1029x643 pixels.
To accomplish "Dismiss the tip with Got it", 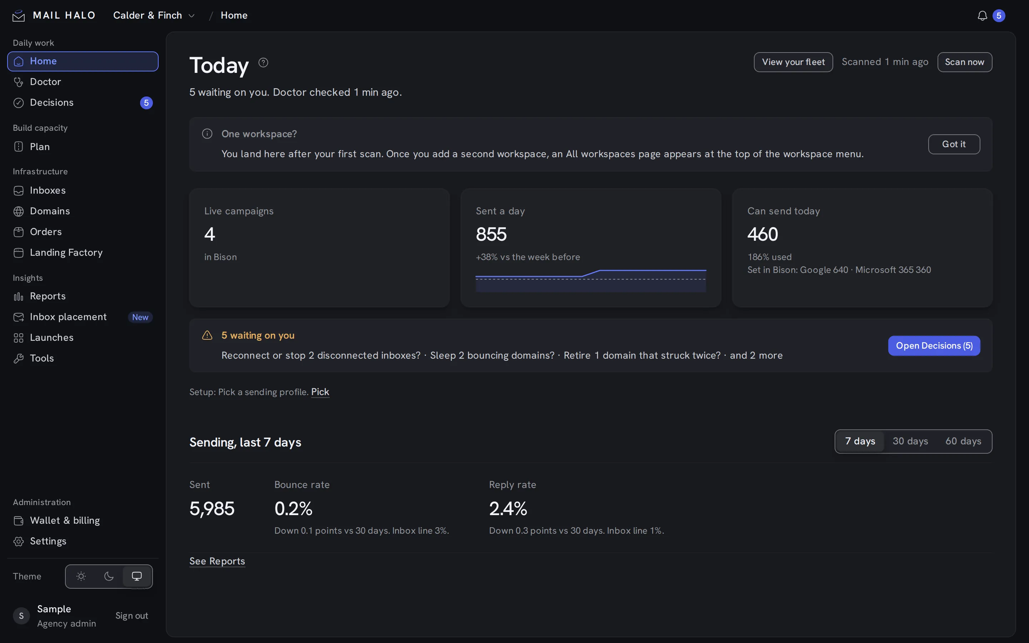I will (954, 144).
